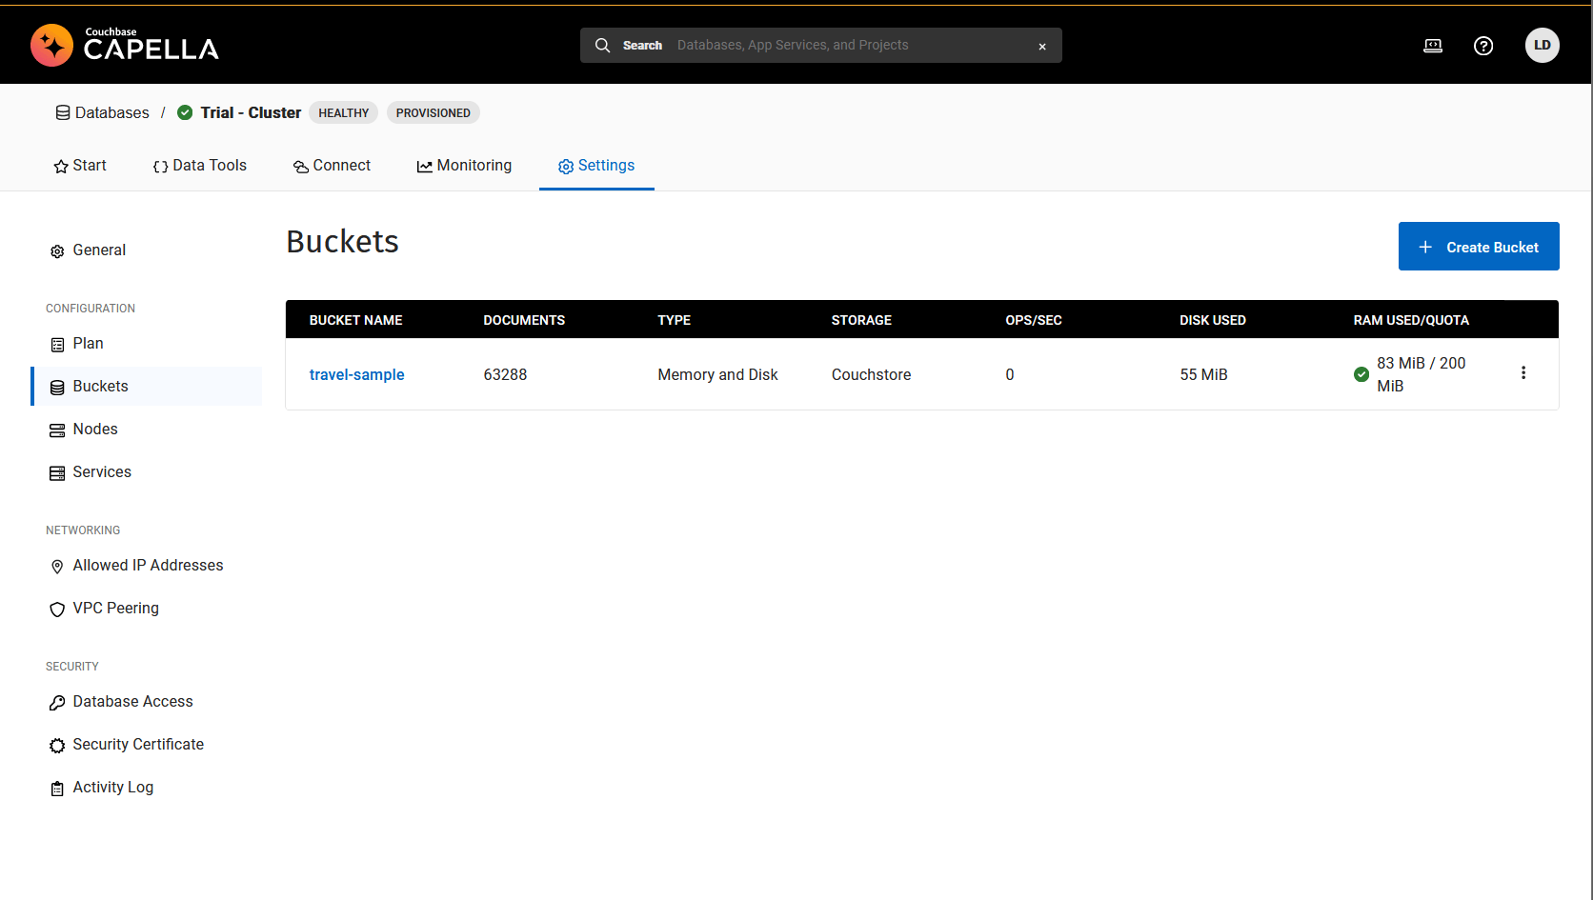Click the Trial - Cluster breadcrumb name
This screenshot has width=1593, height=900.
coord(251,112)
